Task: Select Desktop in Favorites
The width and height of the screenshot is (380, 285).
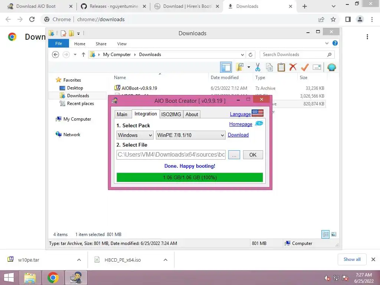Action: click(x=75, y=88)
